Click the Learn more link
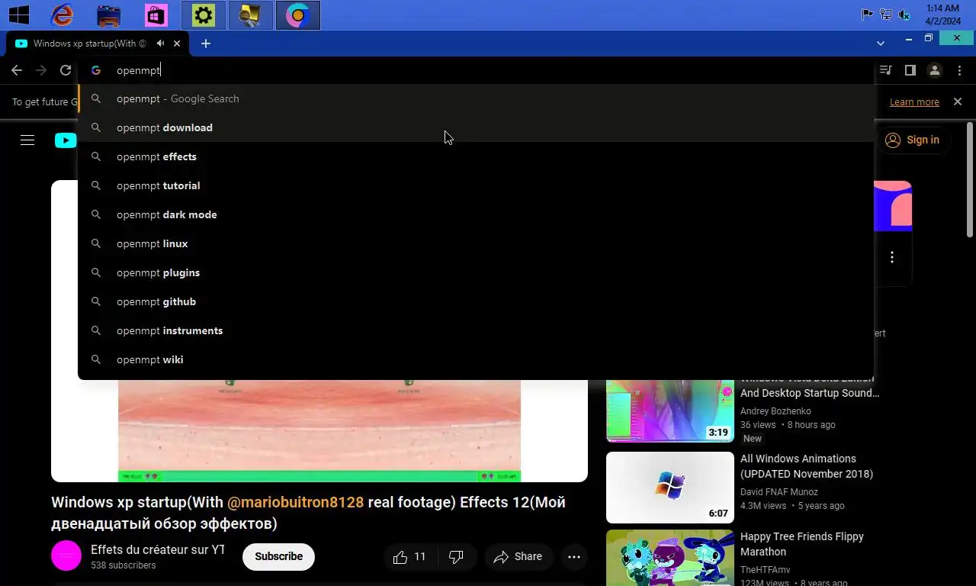Image resolution: width=976 pixels, height=586 pixels. coord(914,101)
